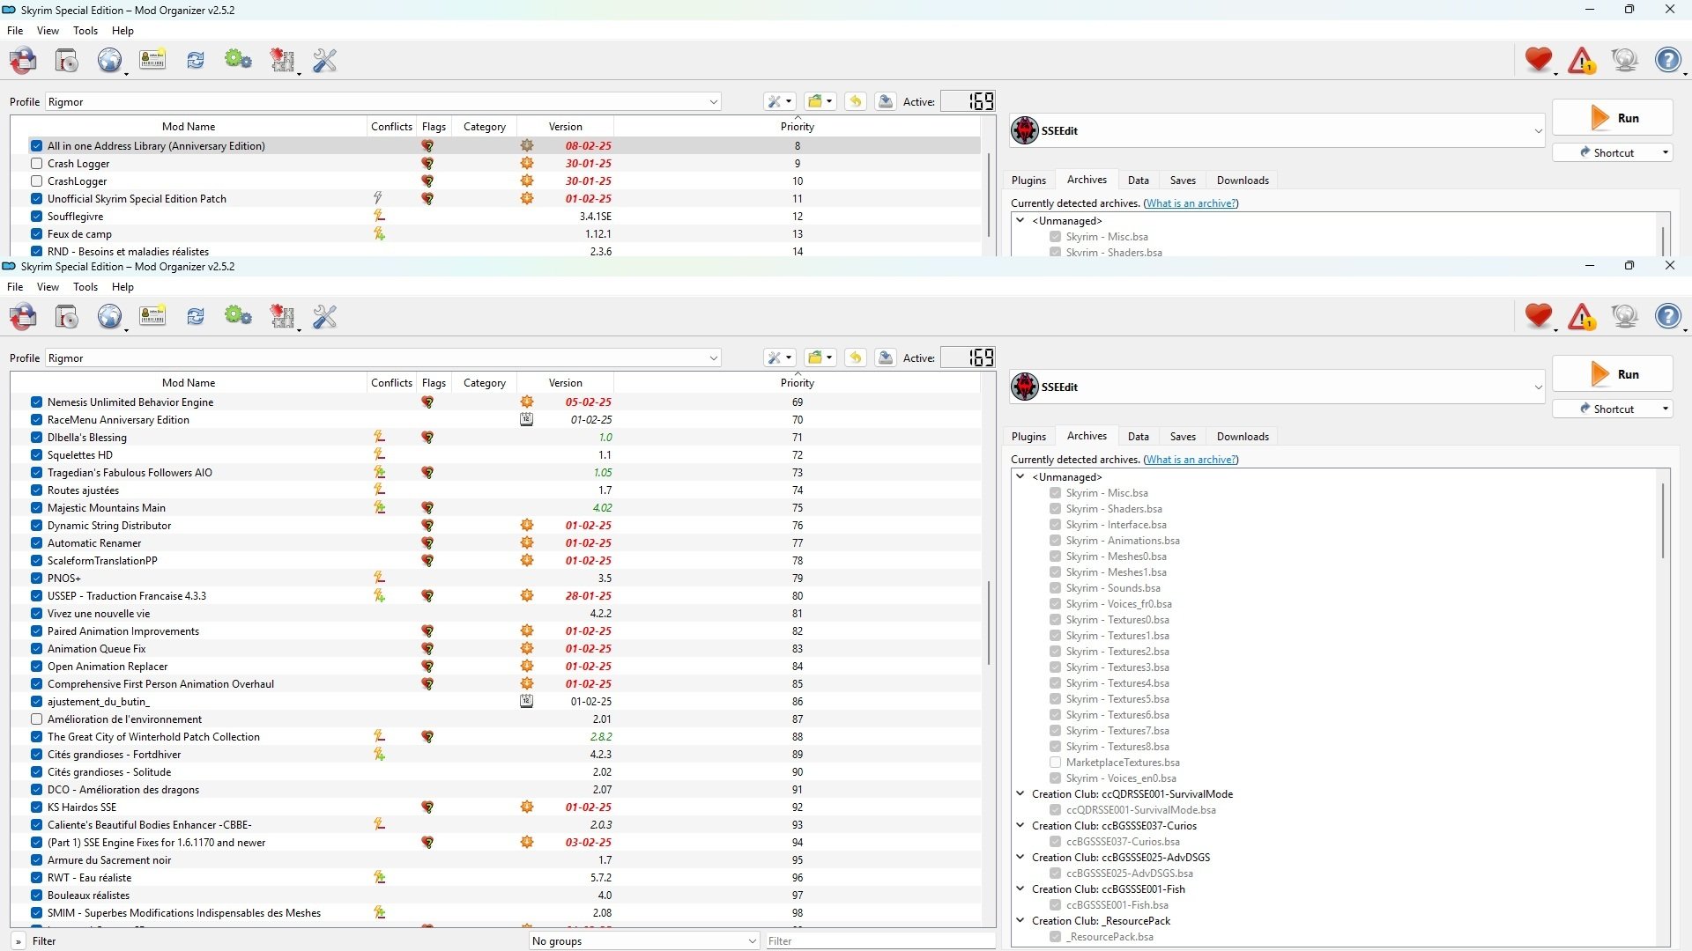Image resolution: width=1692 pixels, height=951 pixels.
Task: Click restore backup arrow icon in upper window
Action: pos(855,101)
